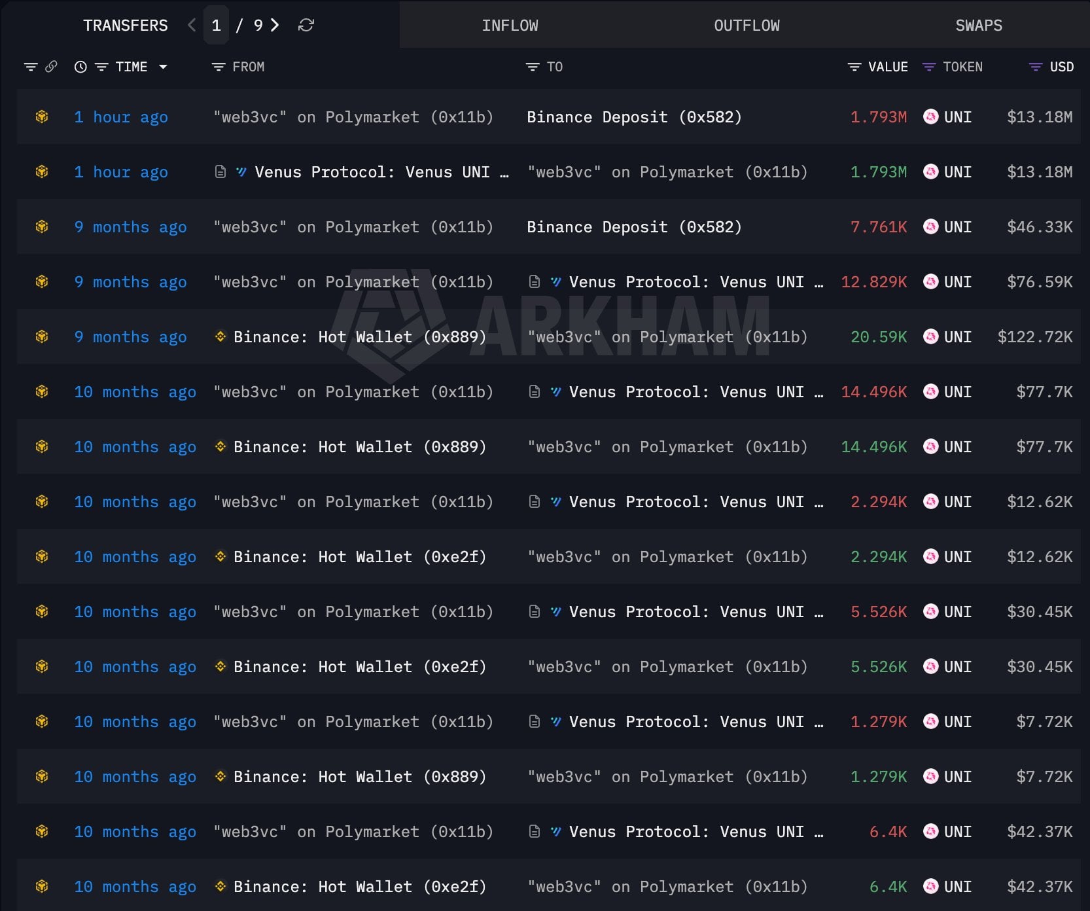Open Venus Protocol recipient in $7.72K row
This screenshot has width=1090, height=911.
point(696,721)
